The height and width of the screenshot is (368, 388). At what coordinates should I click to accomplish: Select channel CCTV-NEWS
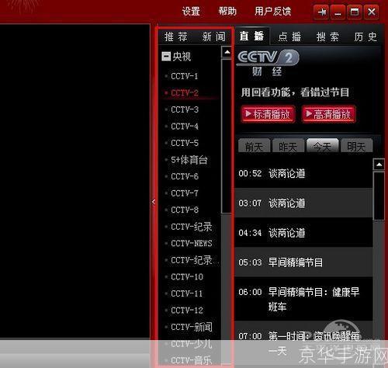point(192,243)
